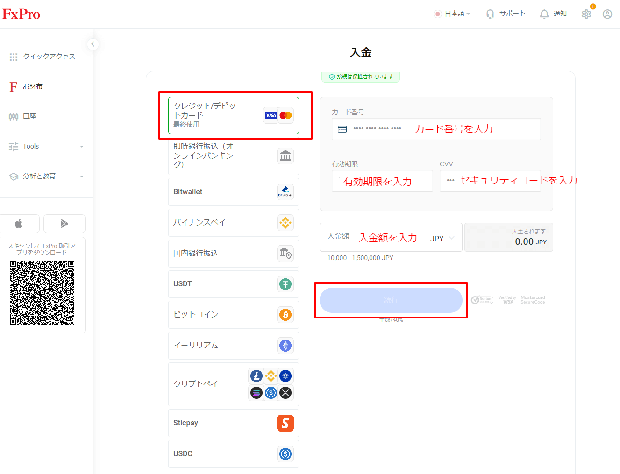
Task: Click the USDC coin icon
Action: 285,453
